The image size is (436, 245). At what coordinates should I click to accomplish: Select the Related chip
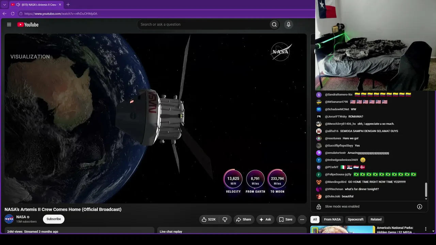click(376, 219)
